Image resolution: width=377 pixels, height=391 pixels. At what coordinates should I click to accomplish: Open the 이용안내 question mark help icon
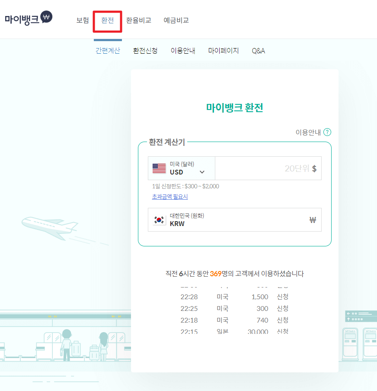click(x=327, y=132)
